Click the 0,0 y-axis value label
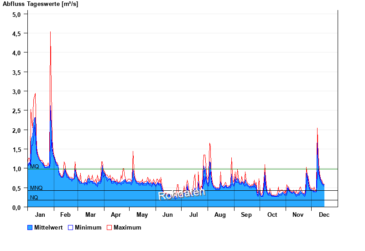 (16, 208)
